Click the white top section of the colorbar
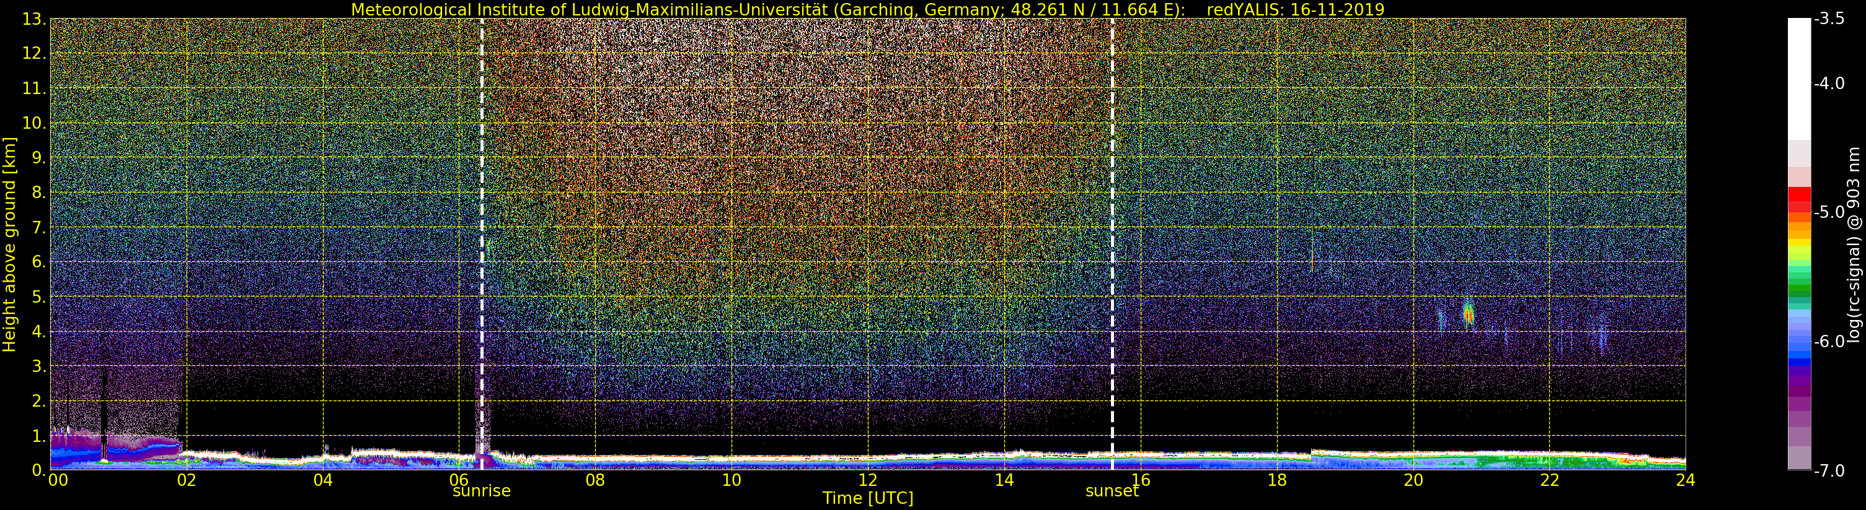The height and width of the screenshot is (510, 1866). click(x=1799, y=79)
